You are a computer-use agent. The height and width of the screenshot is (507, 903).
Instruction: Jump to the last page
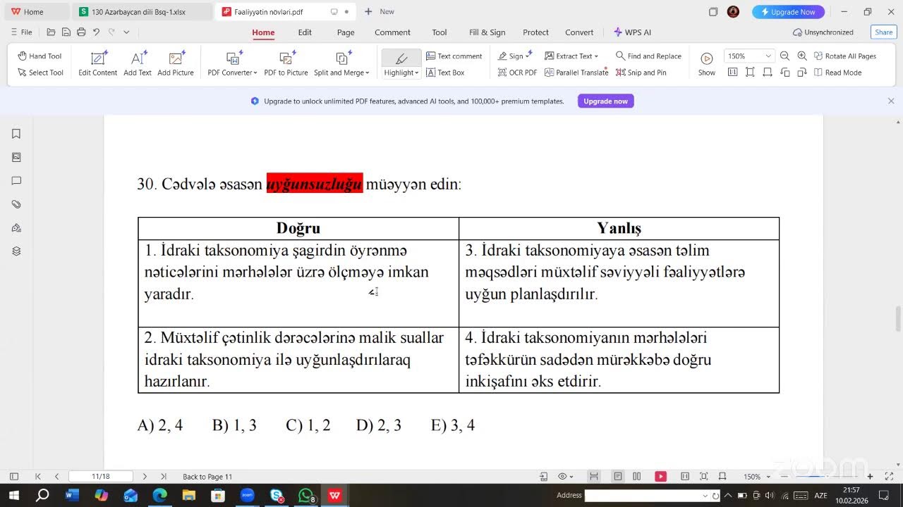(164, 477)
